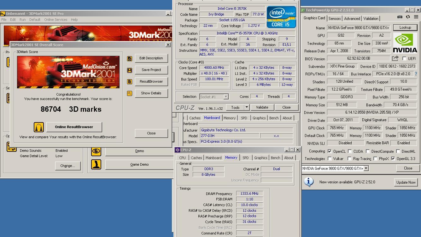
Task: Switch to the Validation tab in GPU-Z
Action: [371, 19]
